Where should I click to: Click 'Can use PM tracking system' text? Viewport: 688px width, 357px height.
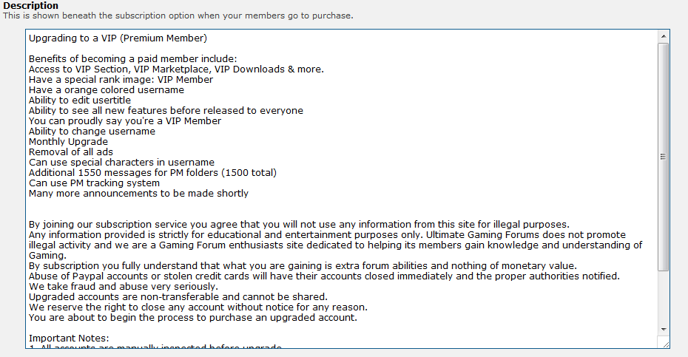click(x=94, y=183)
